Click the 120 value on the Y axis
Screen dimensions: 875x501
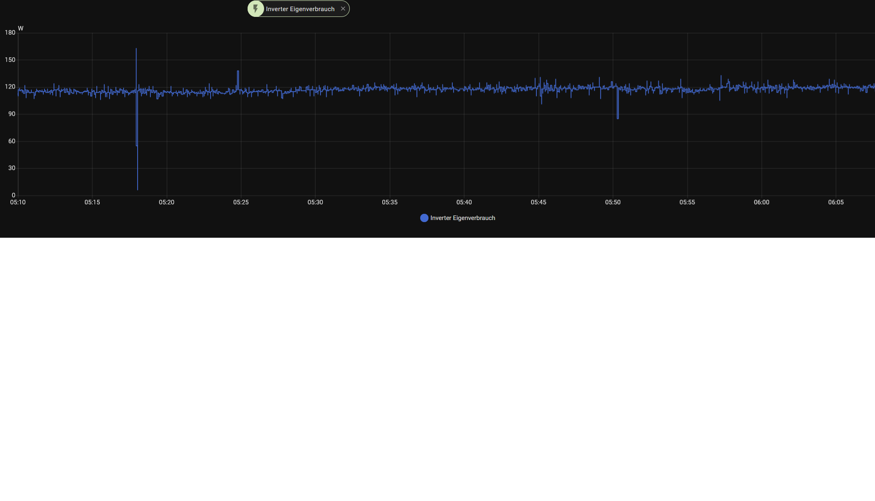(10, 87)
